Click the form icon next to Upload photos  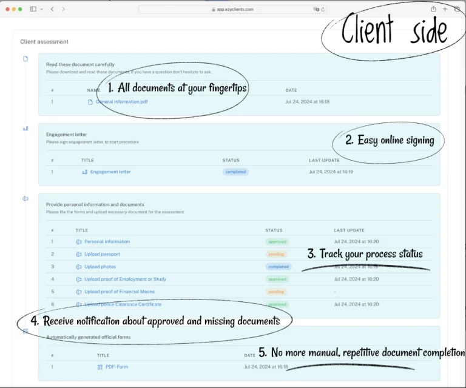(79, 267)
